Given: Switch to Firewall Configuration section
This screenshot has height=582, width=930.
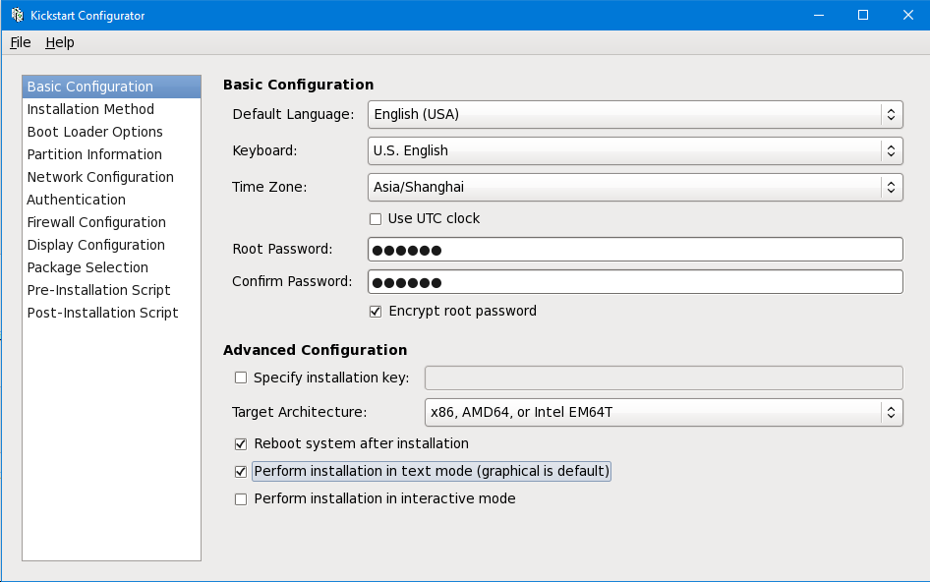Looking at the screenshot, I should coord(96,222).
